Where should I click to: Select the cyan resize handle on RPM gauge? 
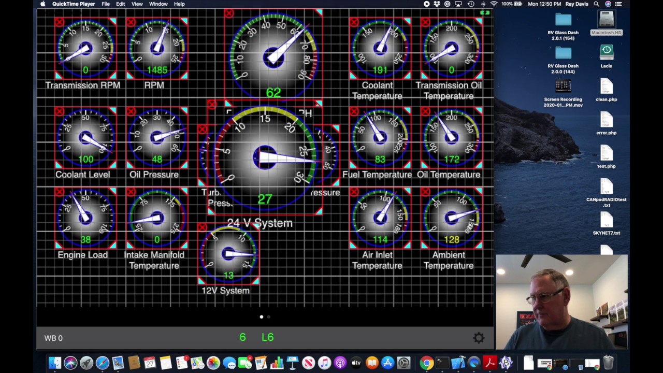(x=184, y=21)
